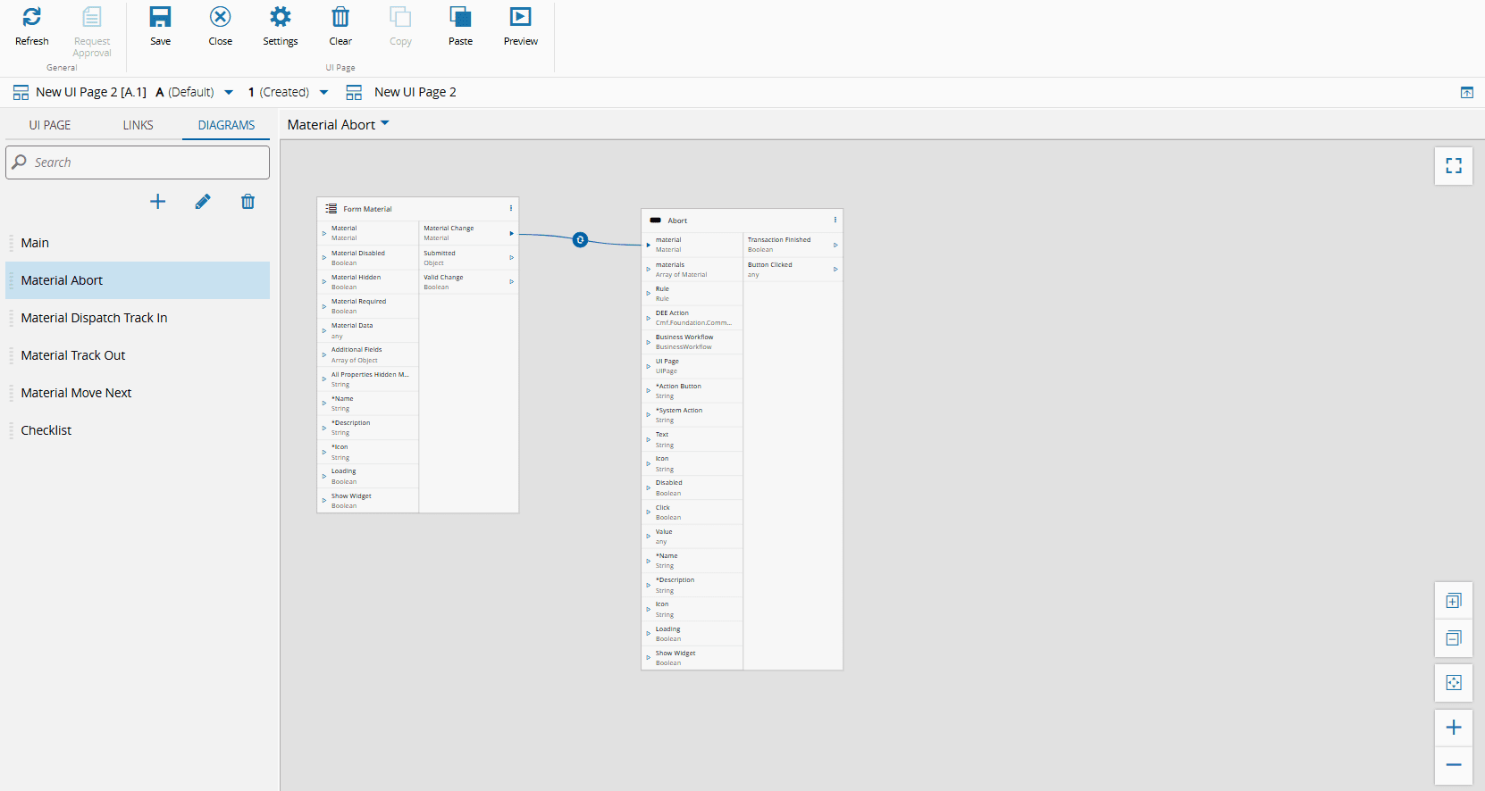Switch to the UI PAGE tab

coord(50,125)
